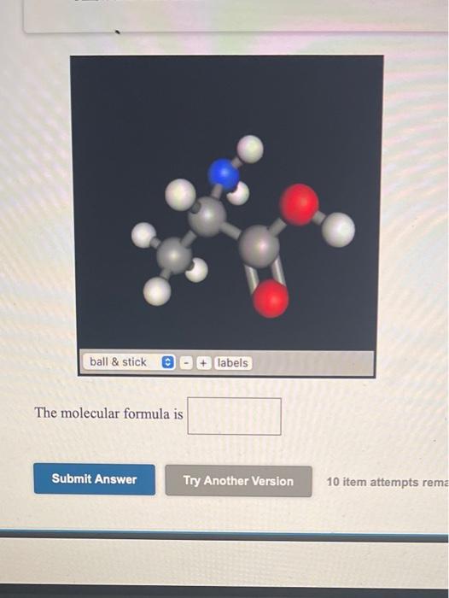
Task: Click the blue stepper arrows on style selector
Action: [168, 362]
